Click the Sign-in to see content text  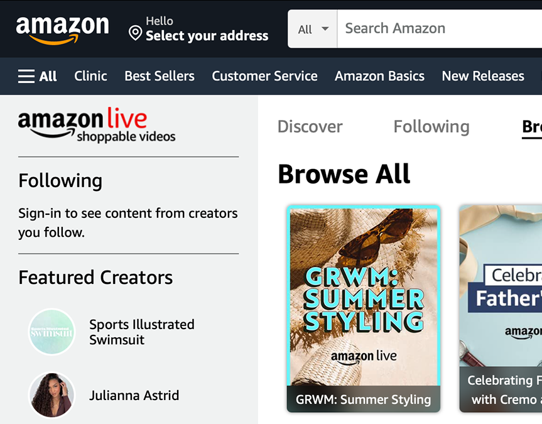128,223
